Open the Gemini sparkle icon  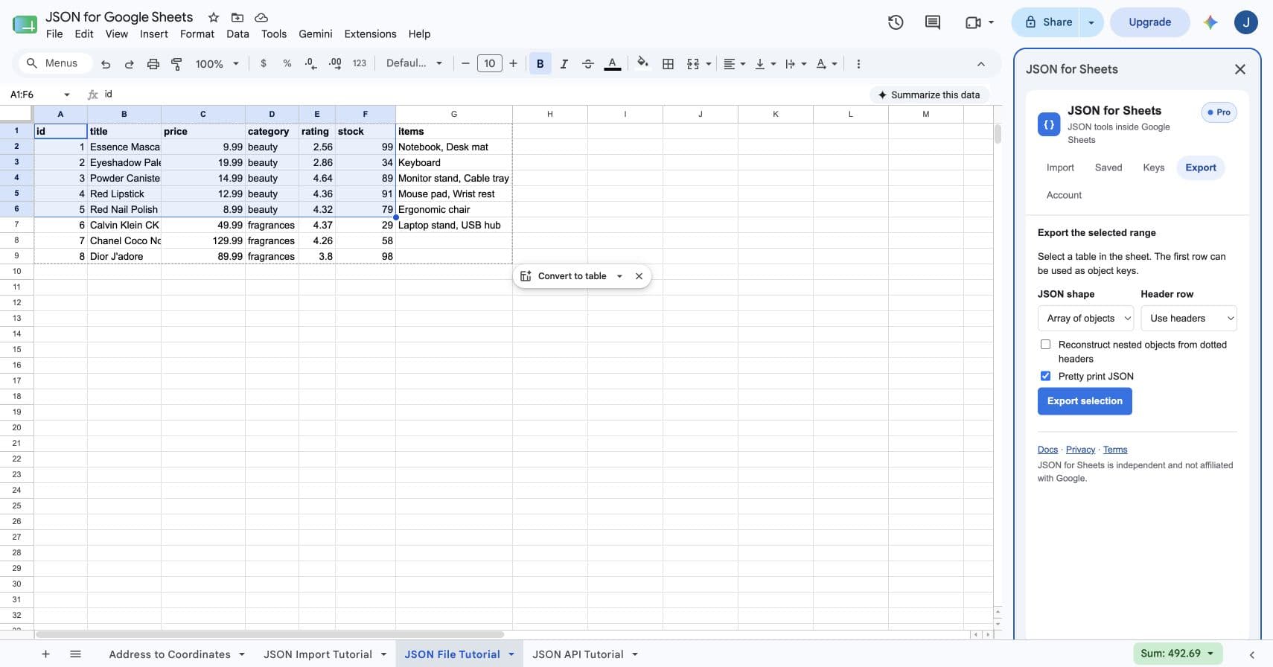click(1210, 22)
